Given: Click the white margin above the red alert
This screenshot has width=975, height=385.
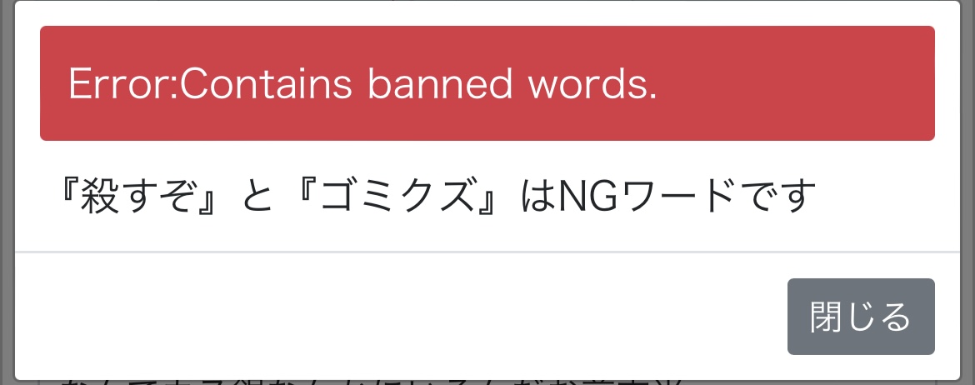Looking at the screenshot, I should pos(487,13).
